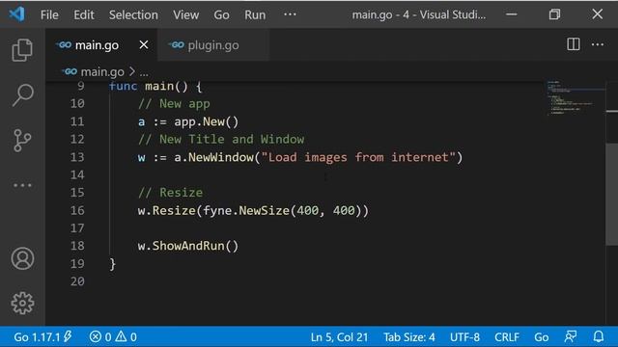Open the feedback icon in status bar

tap(571, 336)
